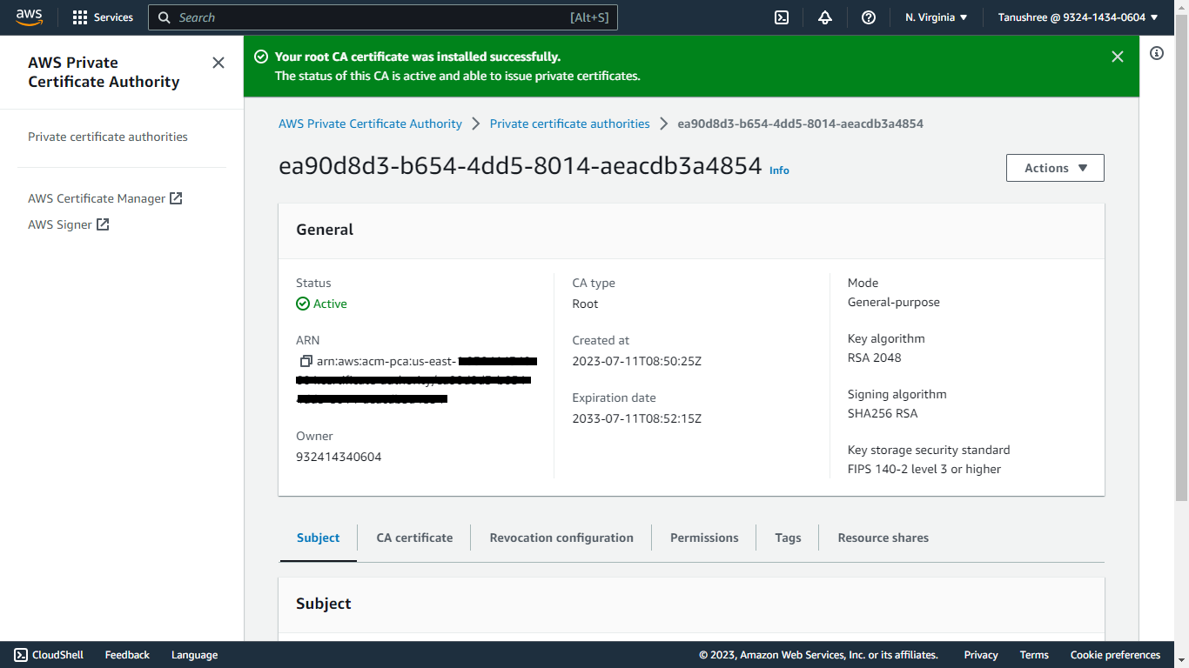Viewport: 1189px width, 668px height.
Task: Launch CloudShell from the top bar icon
Action: click(782, 17)
